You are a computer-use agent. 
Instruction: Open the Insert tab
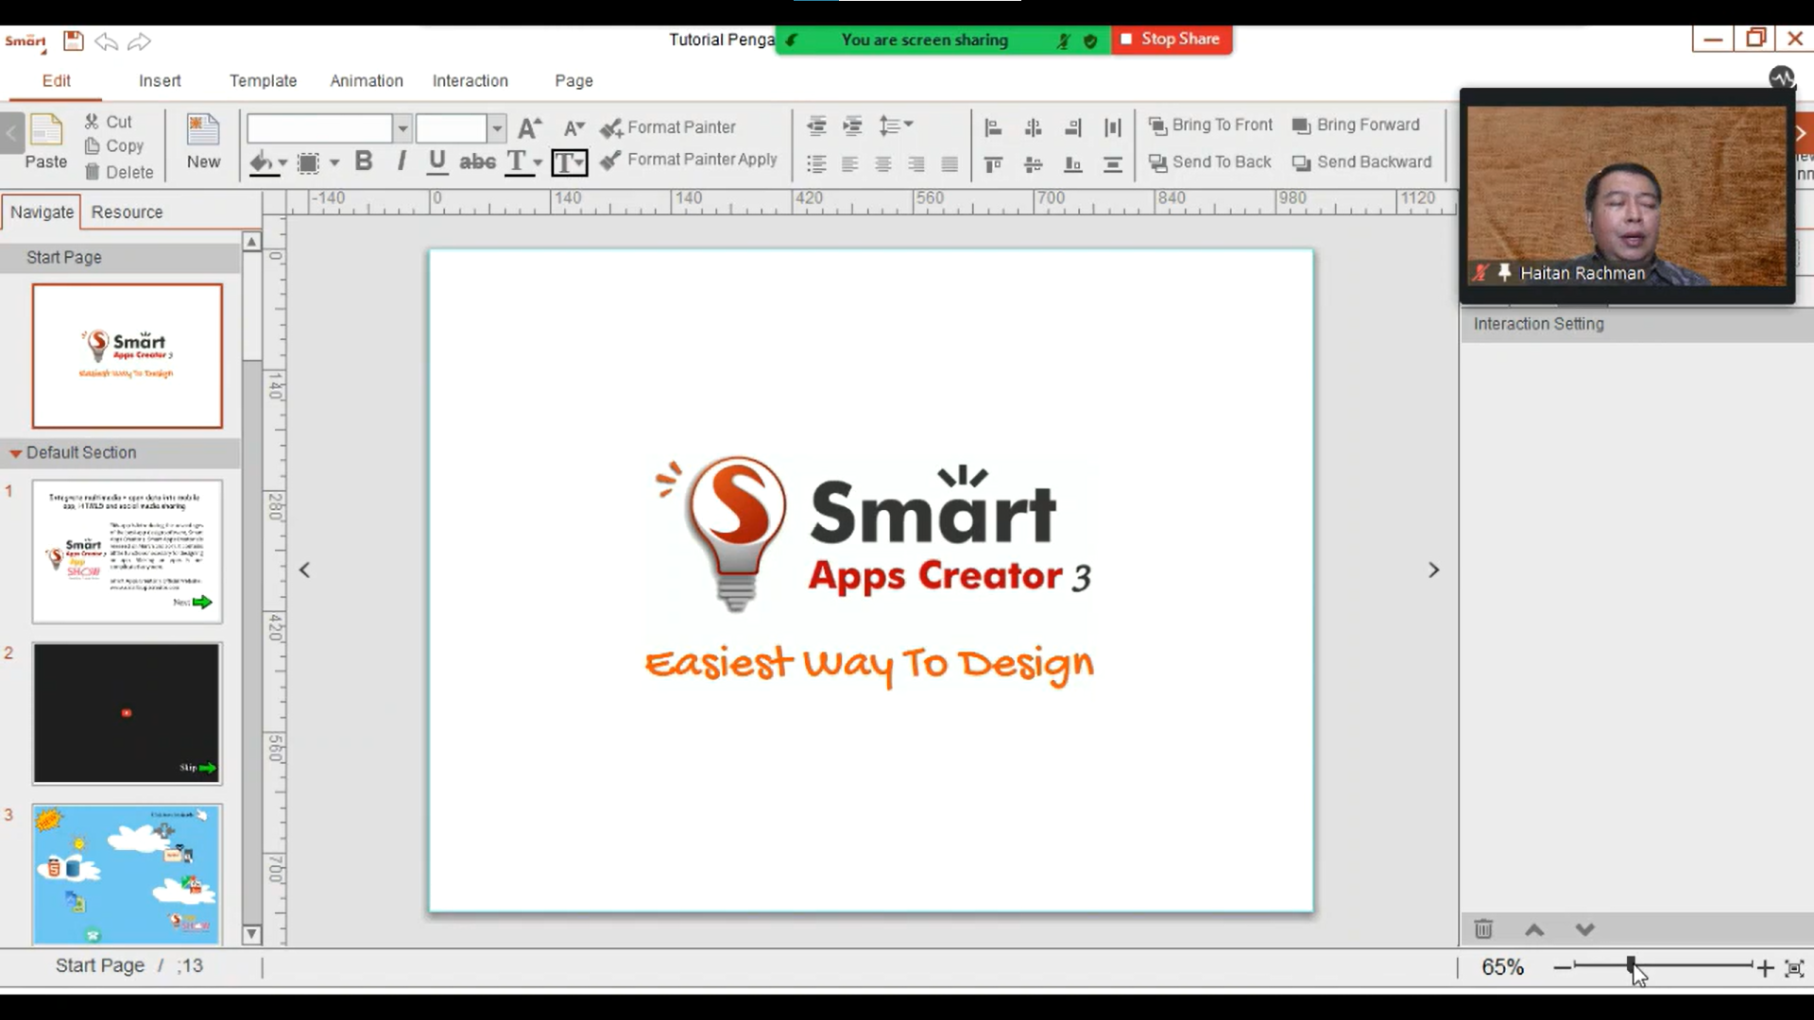click(x=160, y=81)
